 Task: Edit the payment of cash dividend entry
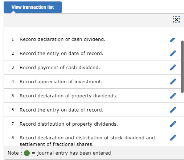(173, 67)
